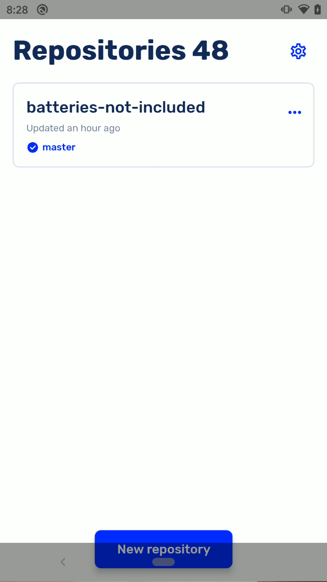Tap the blue checkmark beside master
Image resolution: width=327 pixels, height=582 pixels.
[33, 148]
